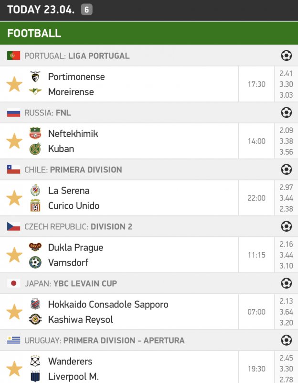Click the football icon in Chile Primera row

tap(286, 169)
